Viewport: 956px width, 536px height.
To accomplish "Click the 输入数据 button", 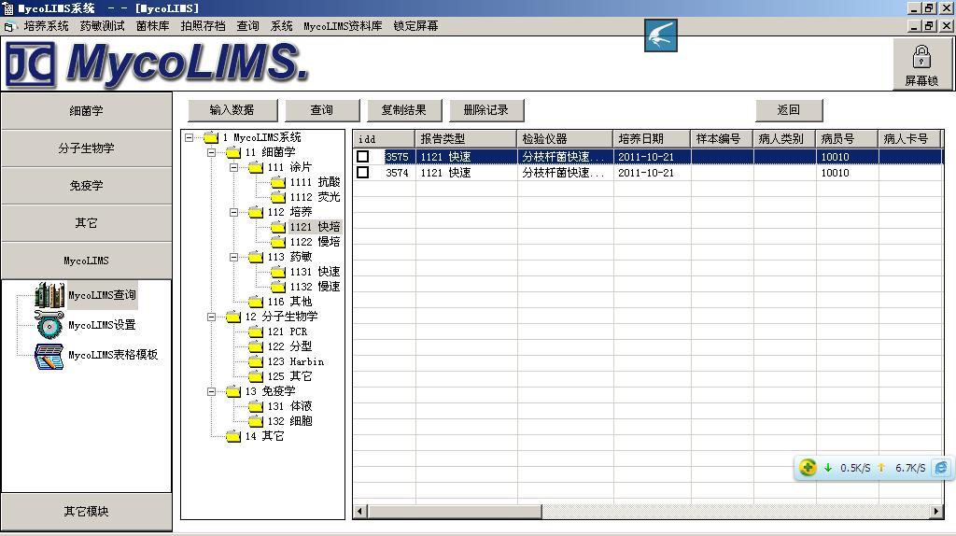I will coord(232,110).
